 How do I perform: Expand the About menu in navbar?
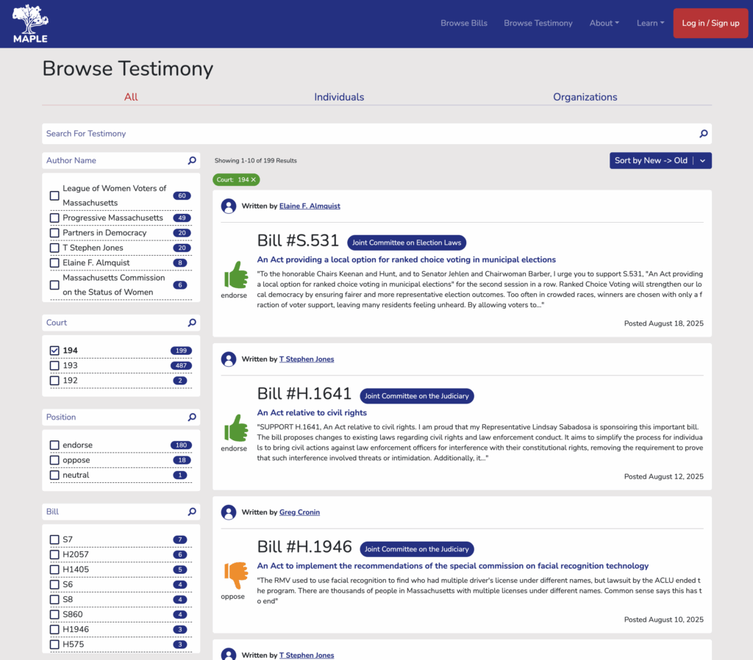604,24
